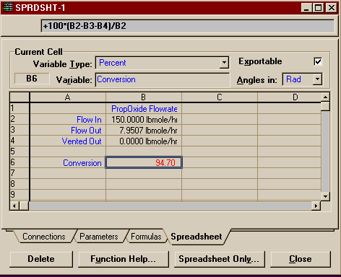Switch to the Connections tab
The image size is (341, 277).
click(x=44, y=237)
